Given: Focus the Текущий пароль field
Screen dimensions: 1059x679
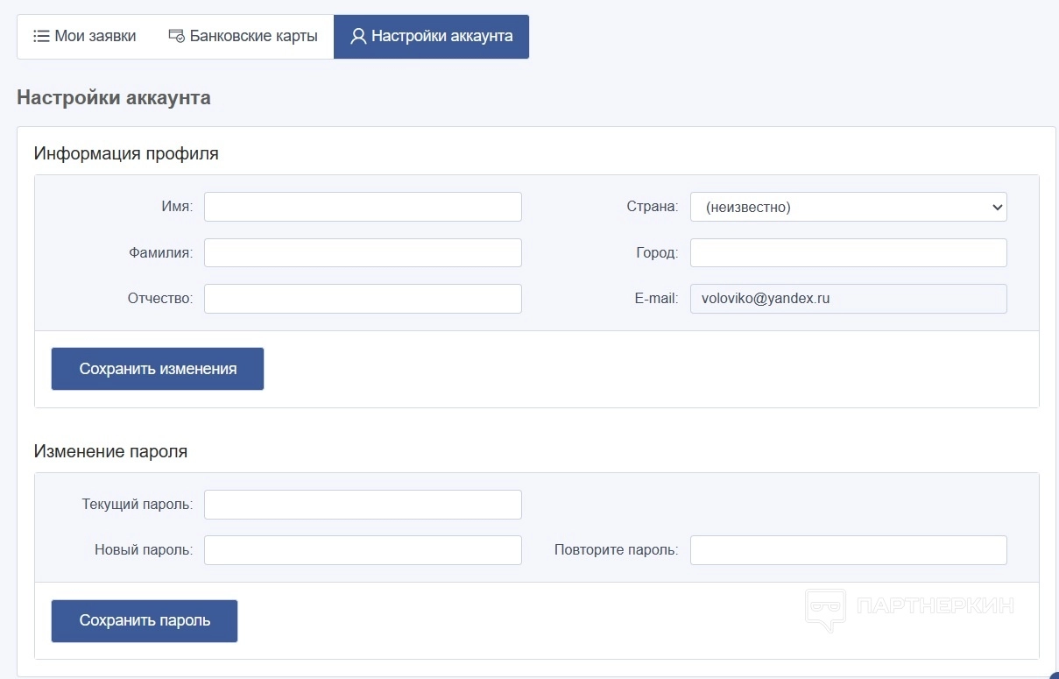Looking at the screenshot, I should coord(363,505).
